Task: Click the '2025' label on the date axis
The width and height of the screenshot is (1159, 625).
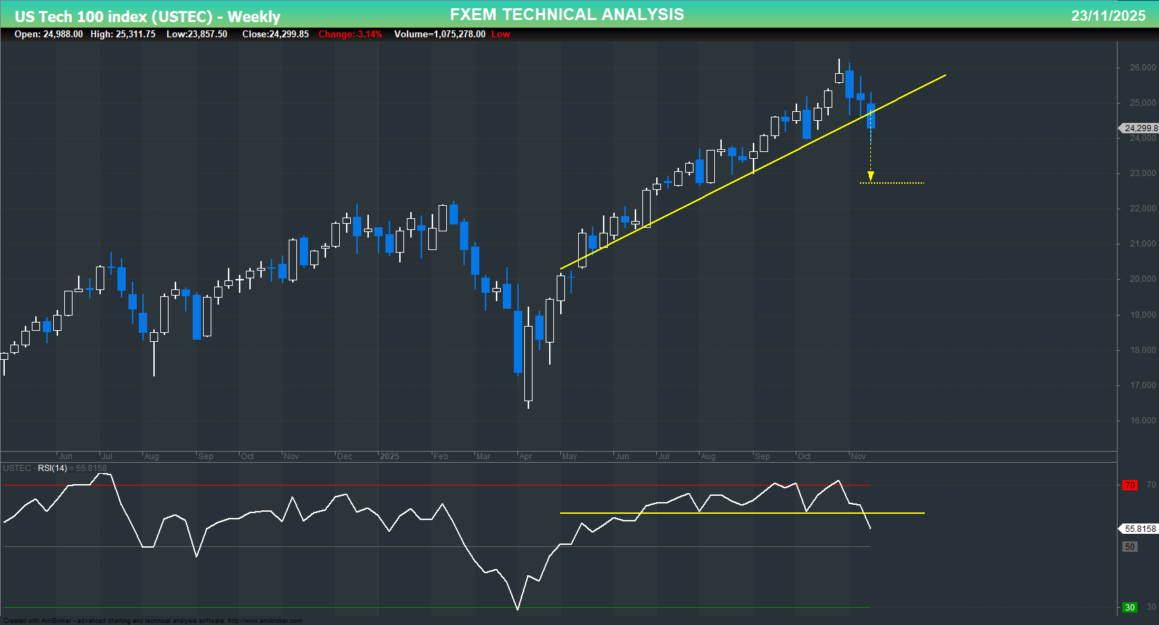Action: pyautogui.click(x=390, y=456)
